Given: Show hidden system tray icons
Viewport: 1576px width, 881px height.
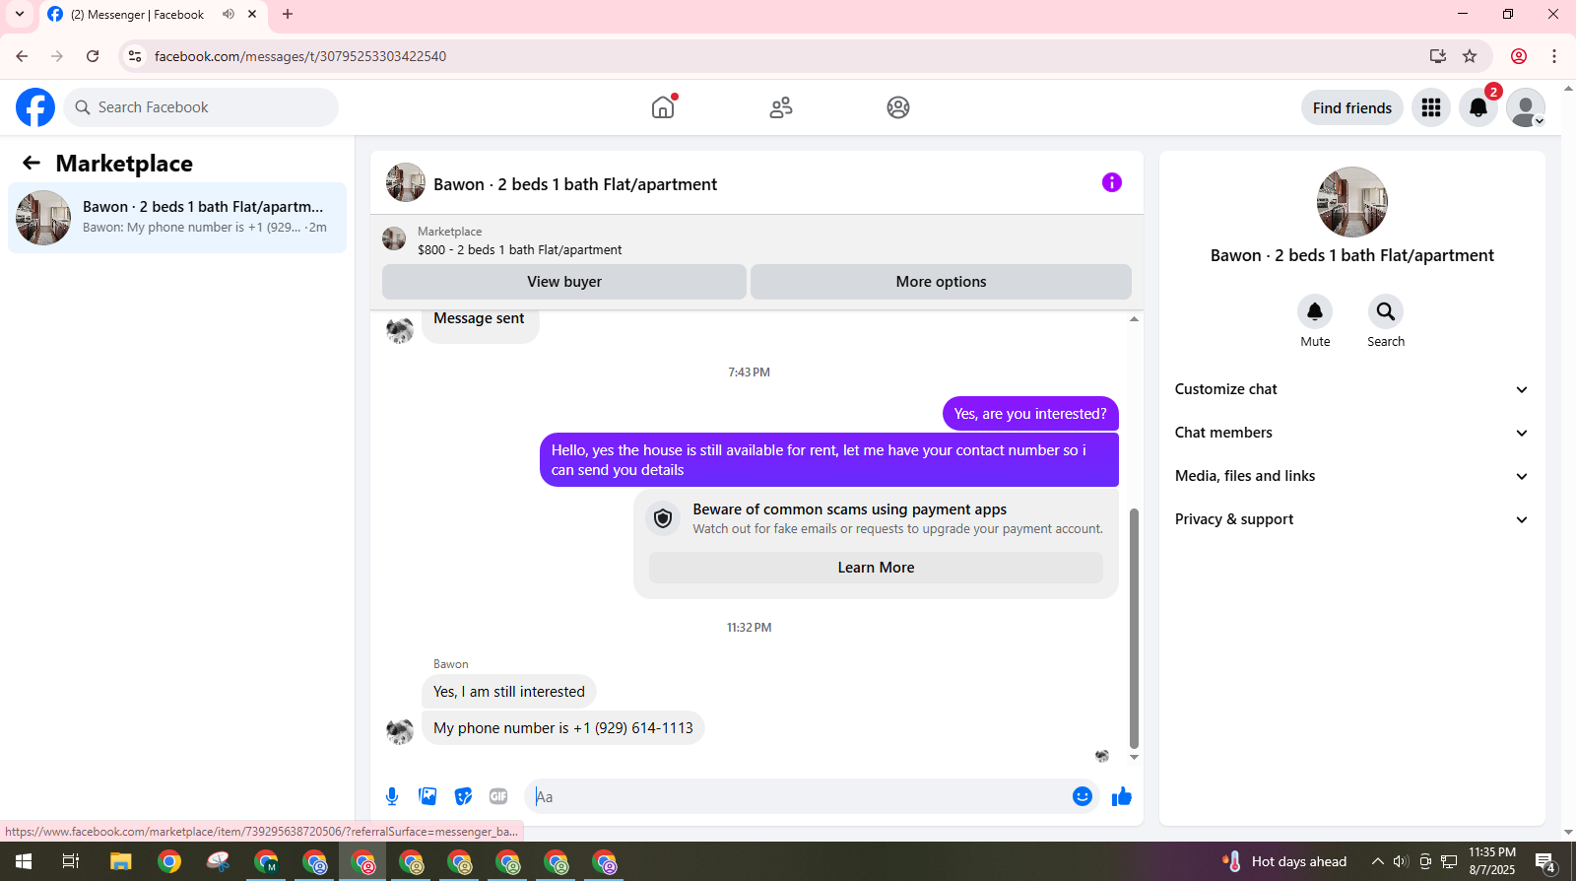Looking at the screenshot, I should pyautogui.click(x=1377, y=861).
